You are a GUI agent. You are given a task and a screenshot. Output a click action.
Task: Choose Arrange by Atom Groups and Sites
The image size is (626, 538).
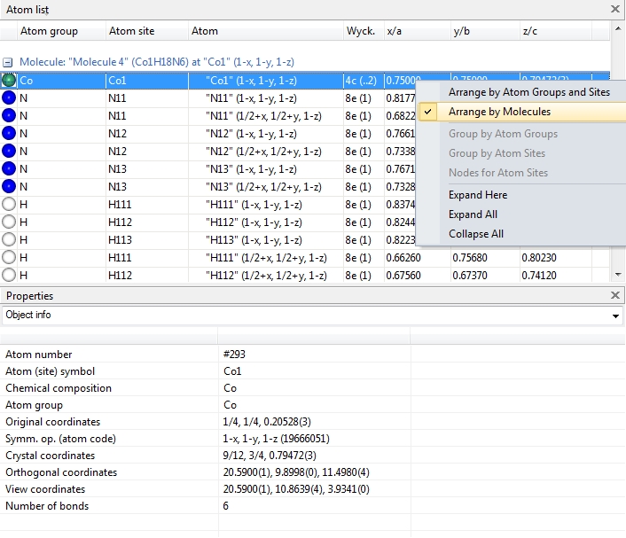pyautogui.click(x=528, y=92)
